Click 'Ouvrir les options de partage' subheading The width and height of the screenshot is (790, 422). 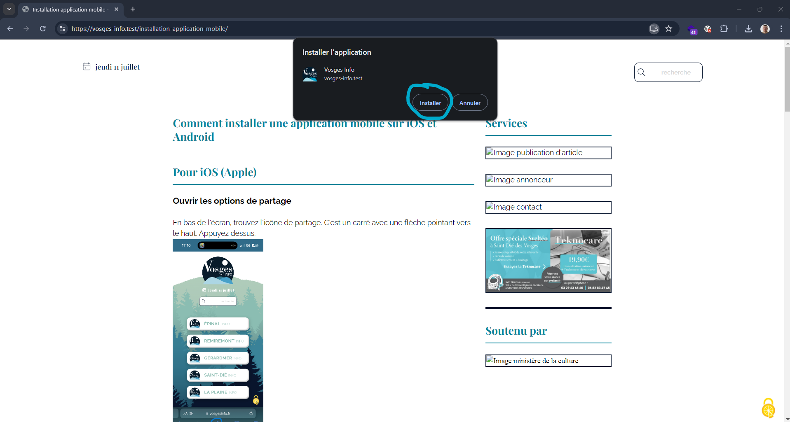232,201
